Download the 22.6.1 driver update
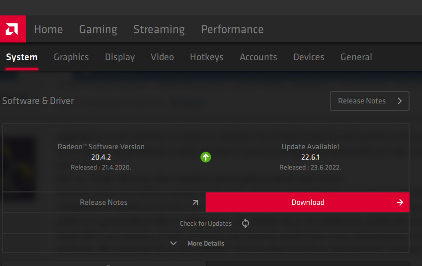The image size is (422, 266). [x=308, y=202]
